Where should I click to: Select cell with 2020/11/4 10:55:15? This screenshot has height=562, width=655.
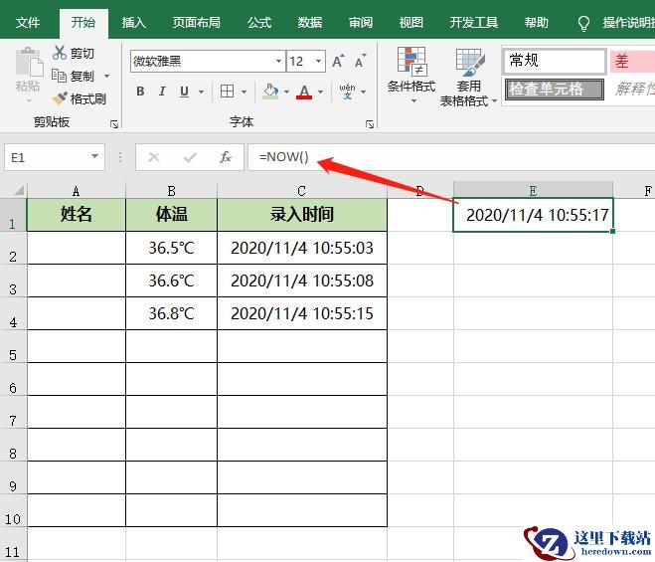[301, 313]
